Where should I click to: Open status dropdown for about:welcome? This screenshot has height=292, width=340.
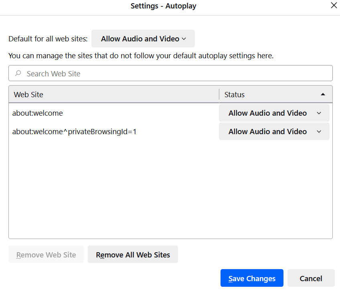pos(274,113)
